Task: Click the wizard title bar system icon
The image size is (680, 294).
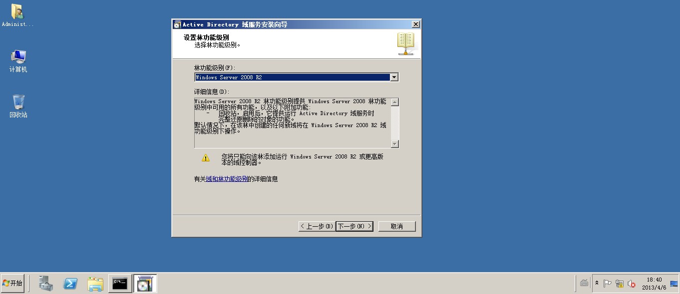Action: click(177, 24)
